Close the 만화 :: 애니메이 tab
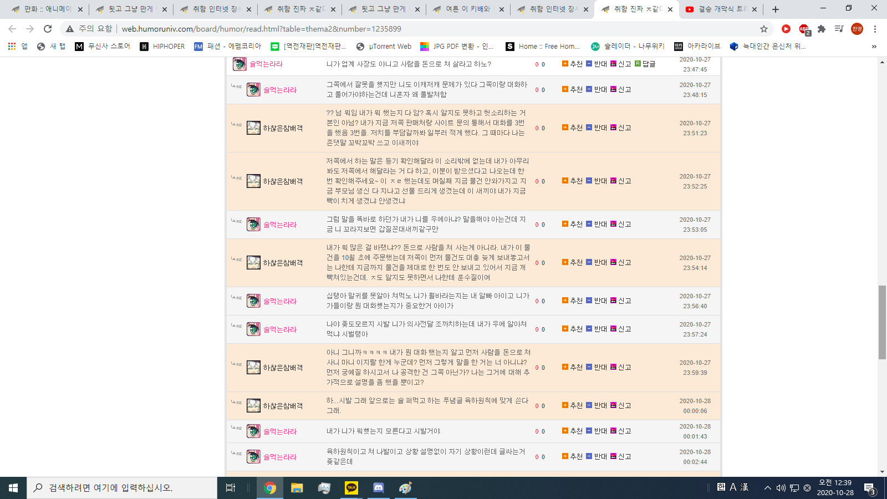Screen dimensions: 887x499 pyautogui.click(x=80, y=9)
